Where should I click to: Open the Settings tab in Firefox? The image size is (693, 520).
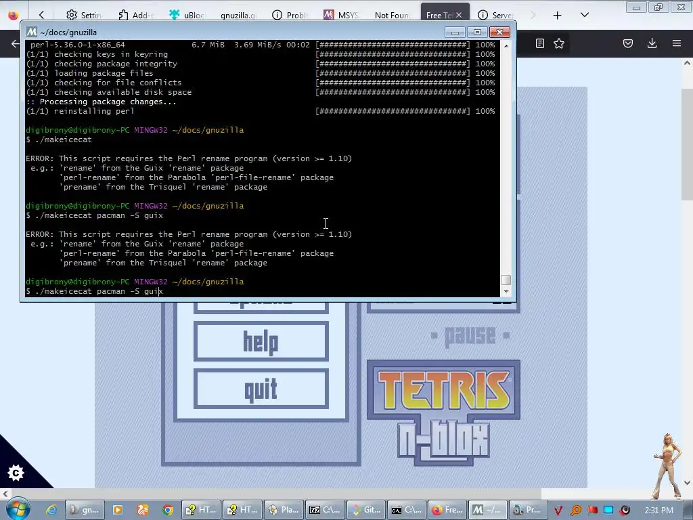[83, 15]
